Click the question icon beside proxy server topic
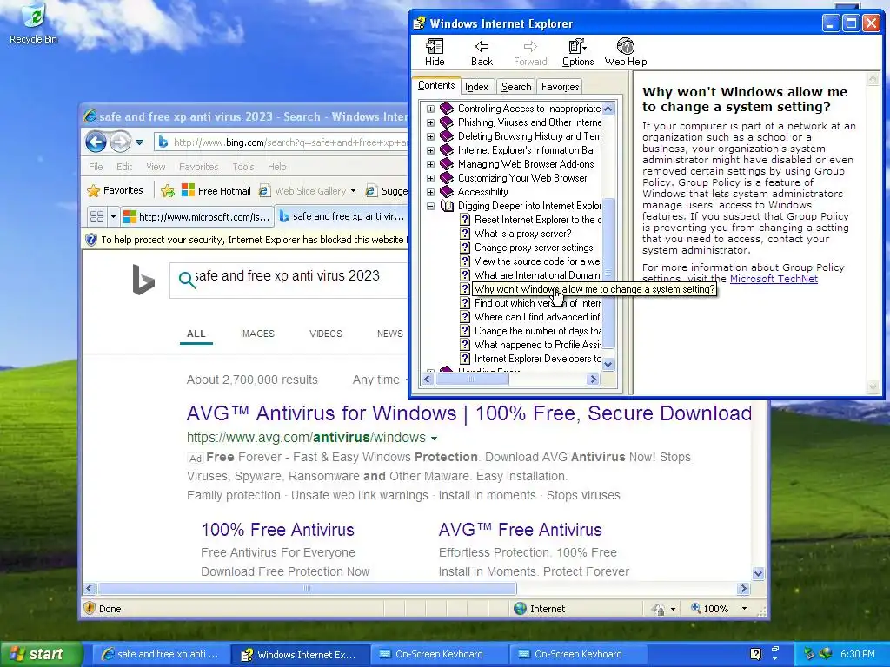The height and width of the screenshot is (667, 890). coord(465,234)
